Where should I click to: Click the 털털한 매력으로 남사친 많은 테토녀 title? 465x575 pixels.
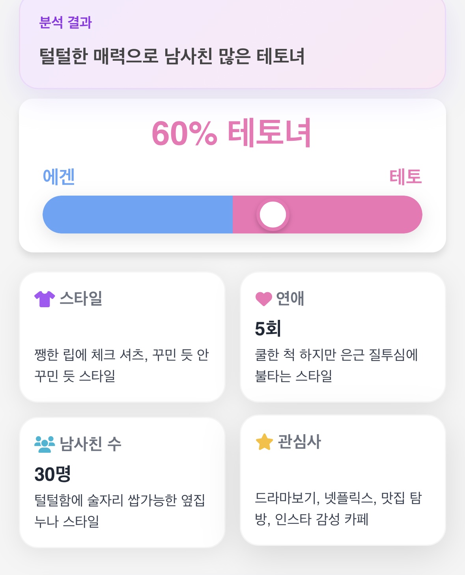coord(172,56)
